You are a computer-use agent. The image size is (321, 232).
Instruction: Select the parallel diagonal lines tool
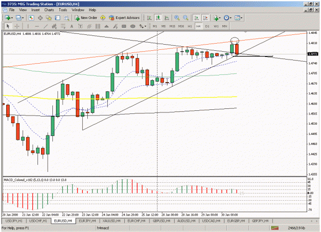pyautogui.click(x=89, y=26)
